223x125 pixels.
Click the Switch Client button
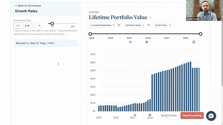169,115
